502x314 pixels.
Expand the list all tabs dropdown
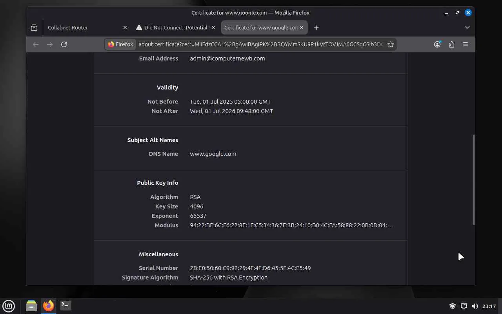467,27
